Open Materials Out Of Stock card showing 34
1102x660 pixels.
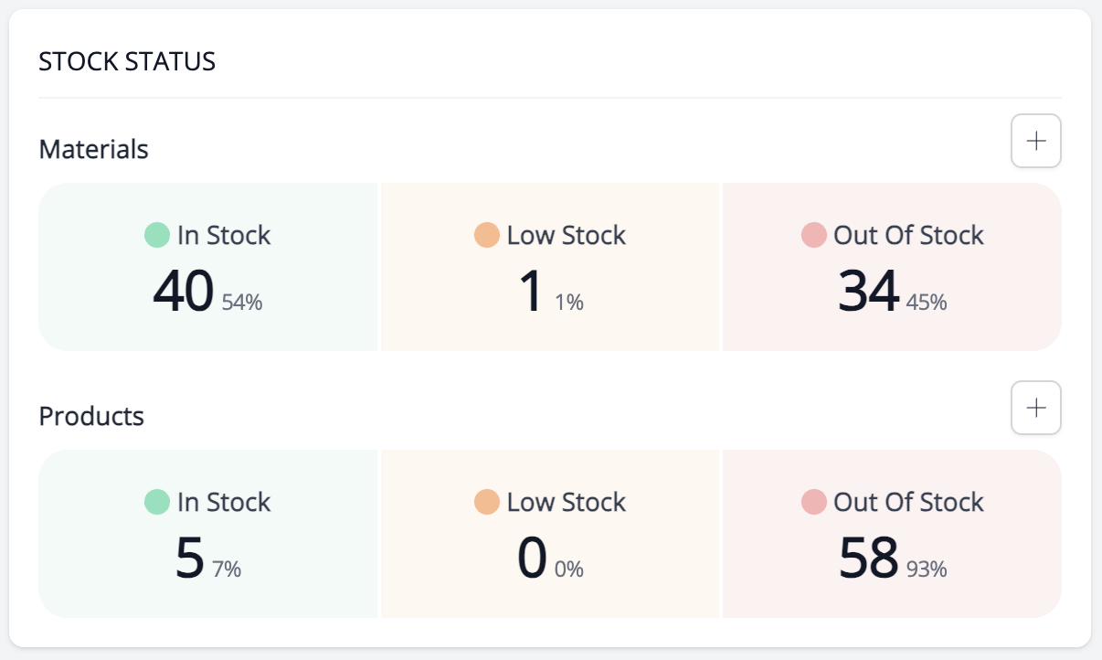(892, 267)
